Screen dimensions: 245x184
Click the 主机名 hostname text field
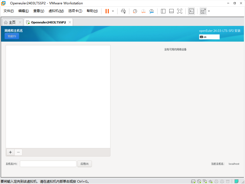tap(48, 164)
